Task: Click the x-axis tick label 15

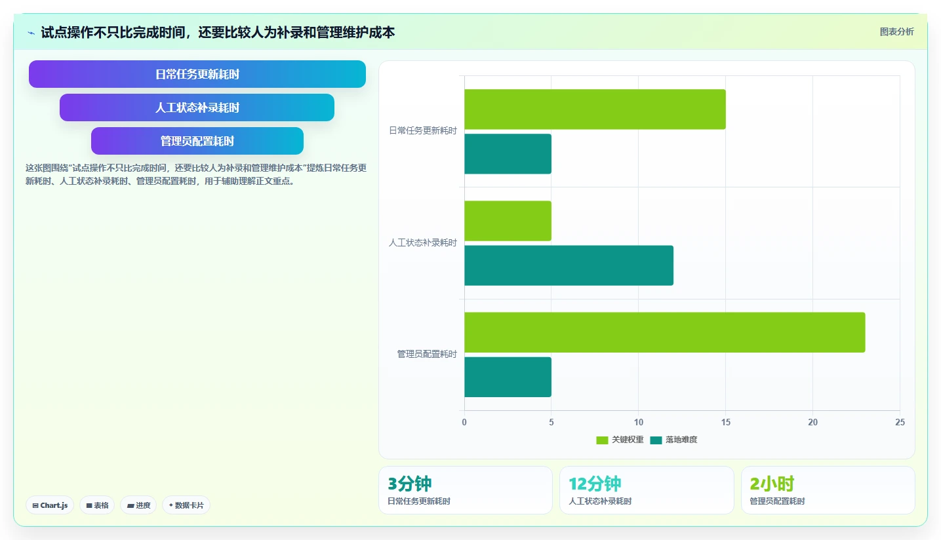Action: click(x=725, y=423)
